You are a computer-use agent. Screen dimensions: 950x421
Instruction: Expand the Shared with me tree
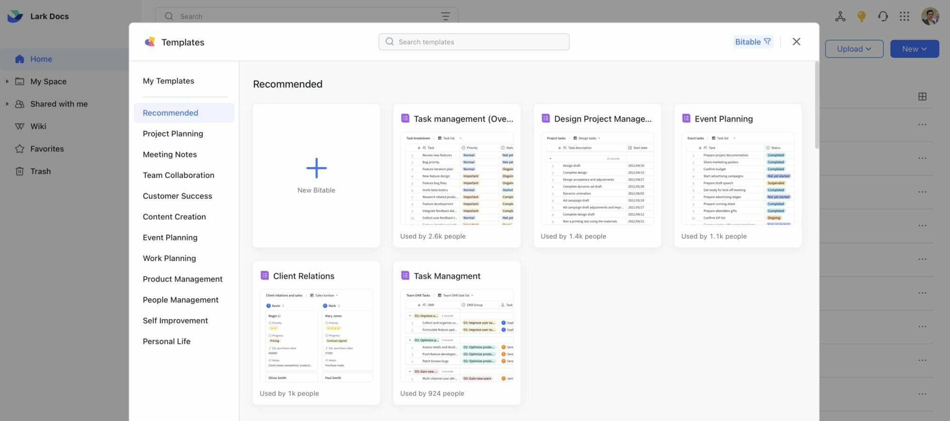pos(7,104)
